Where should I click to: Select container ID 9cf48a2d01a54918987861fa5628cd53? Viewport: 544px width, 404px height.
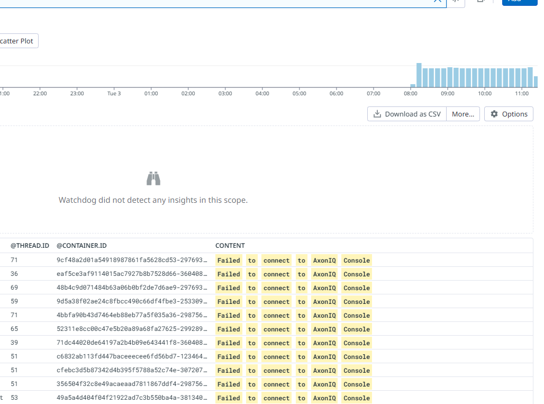[x=132, y=260]
